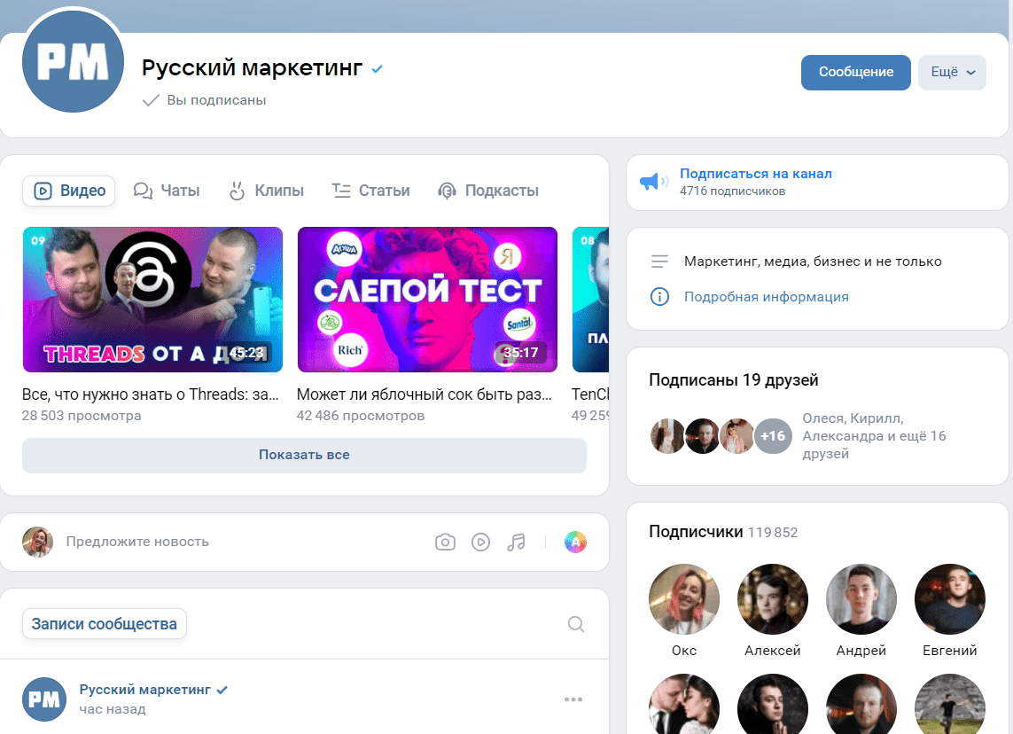Open the Слепой тест video thumbnail
1013x734 pixels.
pos(427,300)
